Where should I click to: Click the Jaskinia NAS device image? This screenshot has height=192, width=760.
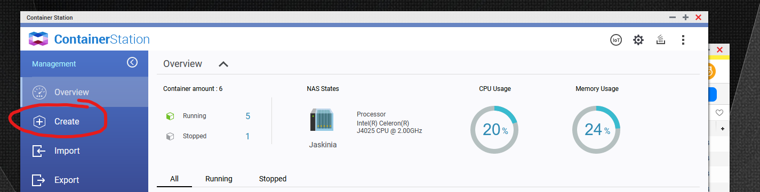click(322, 120)
